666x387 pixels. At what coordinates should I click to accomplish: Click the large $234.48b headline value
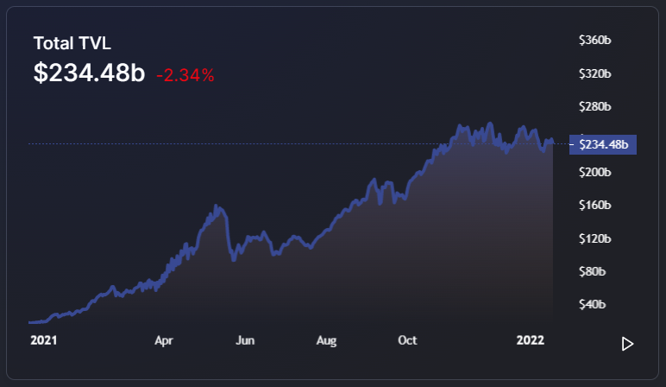tap(89, 73)
